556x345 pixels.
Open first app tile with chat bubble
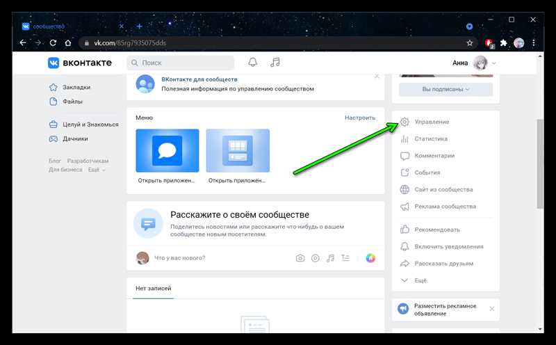(x=167, y=151)
